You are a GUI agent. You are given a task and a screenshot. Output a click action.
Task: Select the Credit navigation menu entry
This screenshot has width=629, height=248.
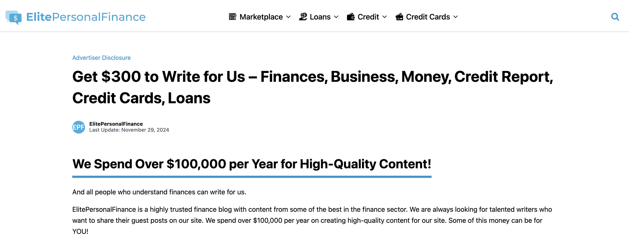click(368, 16)
